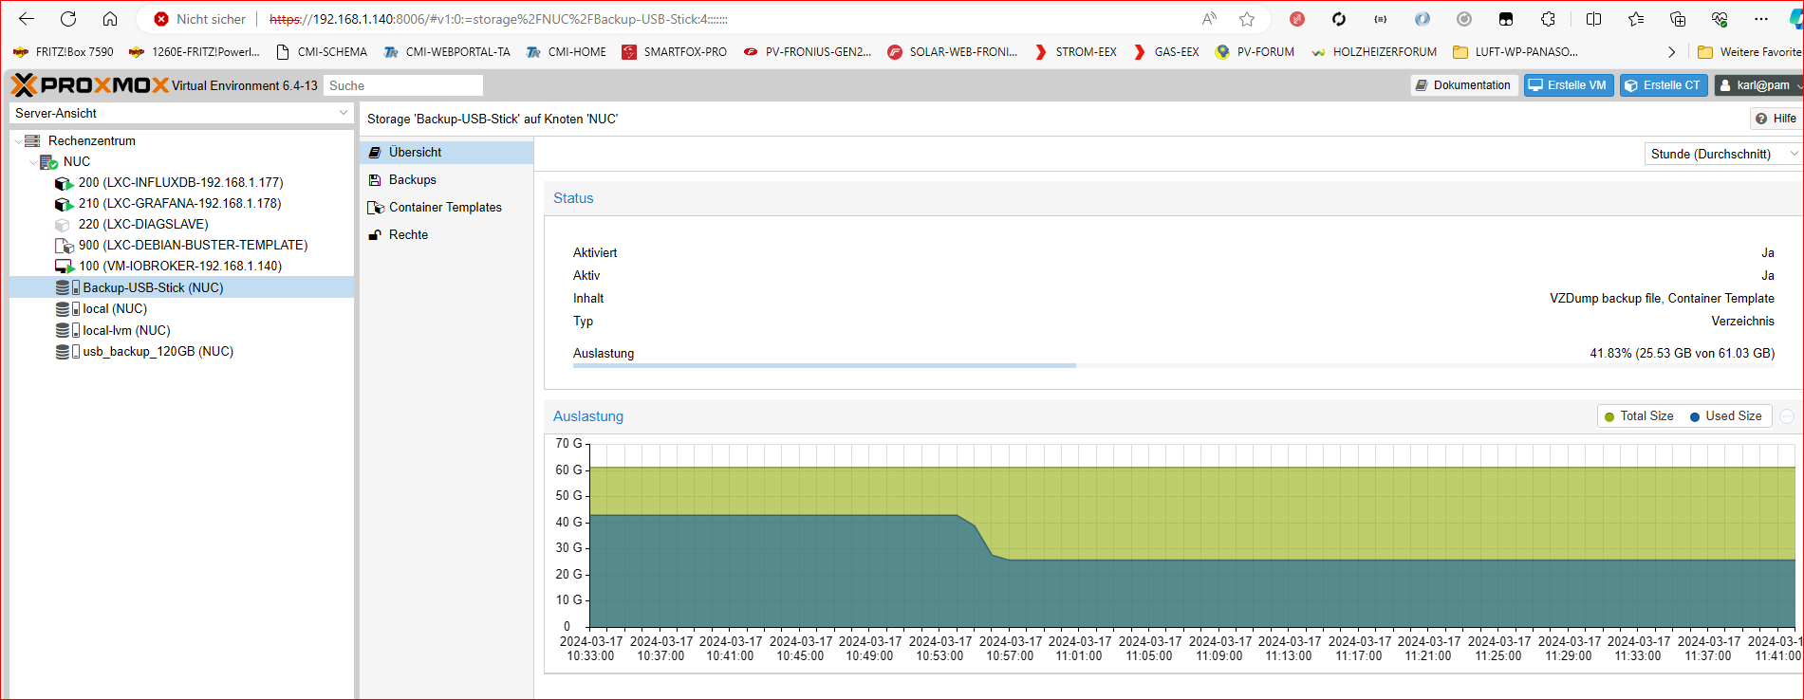
Task: Click the 'Nicht sicher' security warning icon
Action: pos(161,19)
